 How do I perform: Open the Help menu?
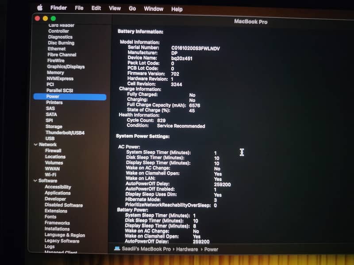[177, 9]
